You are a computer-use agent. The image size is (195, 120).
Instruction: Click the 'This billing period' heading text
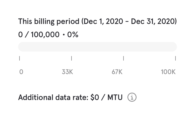point(49,21)
